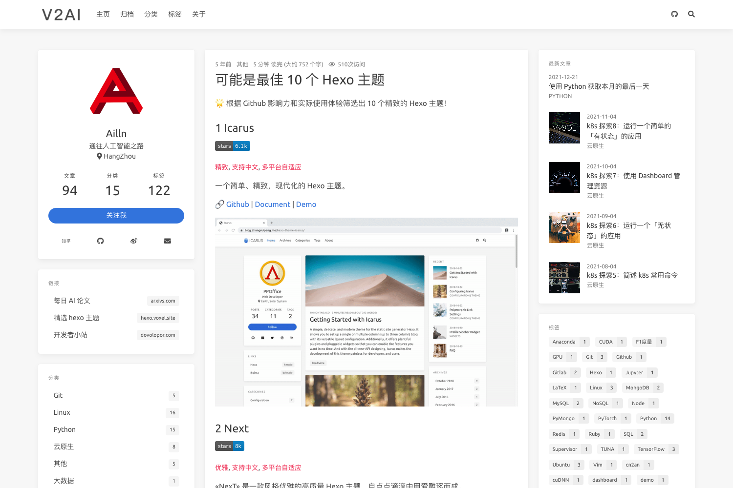This screenshot has width=733, height=488.
Task: Open the GitHub icon in the top navbar
Action: [674, 14]
